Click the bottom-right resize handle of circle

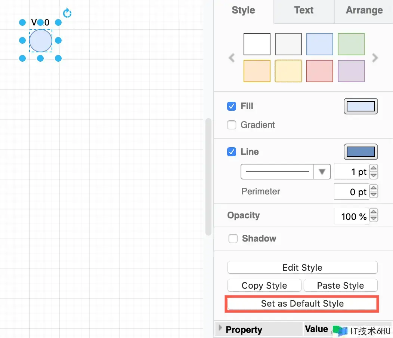[58, 58]
